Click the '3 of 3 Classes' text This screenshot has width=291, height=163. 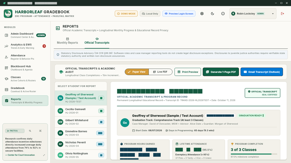[x=244, y=150]
